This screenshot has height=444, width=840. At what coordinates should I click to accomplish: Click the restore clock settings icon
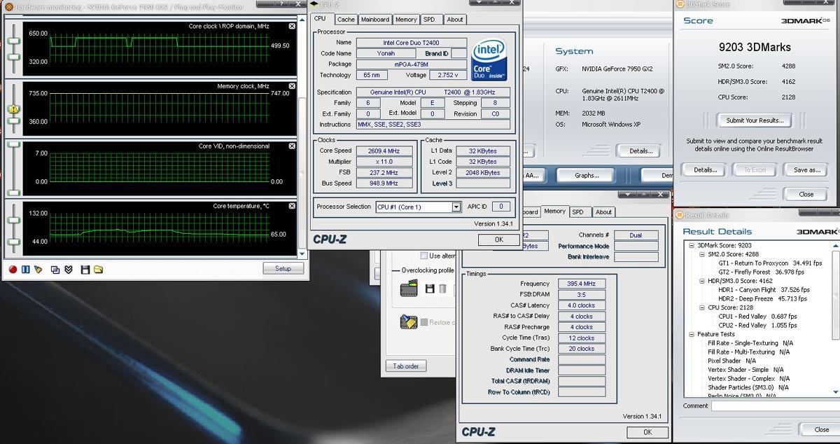click(409, 321)
